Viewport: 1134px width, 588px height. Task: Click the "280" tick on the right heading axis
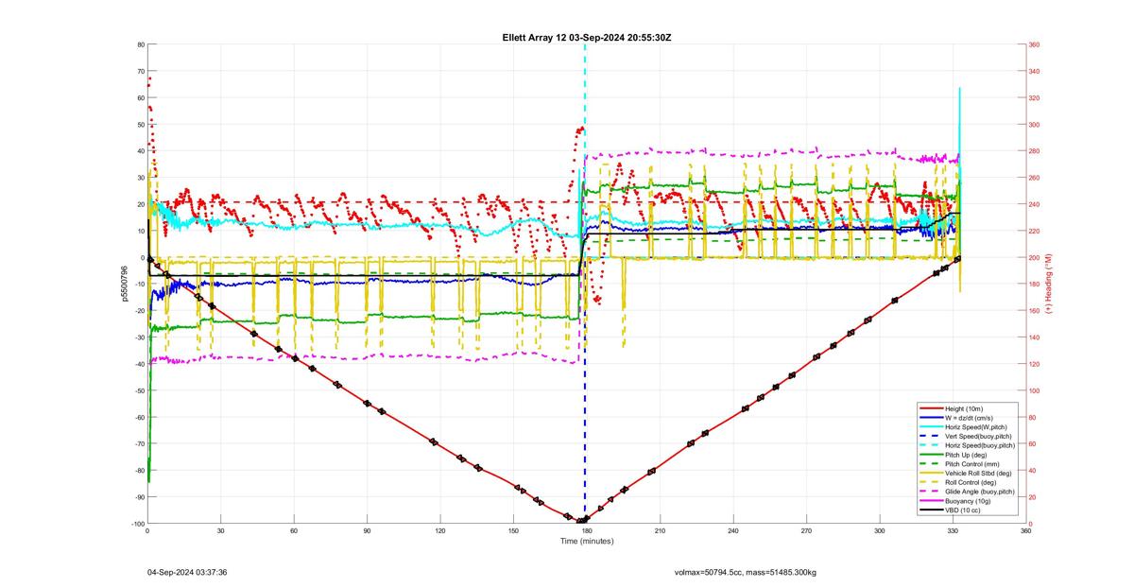pos(1035,151)
